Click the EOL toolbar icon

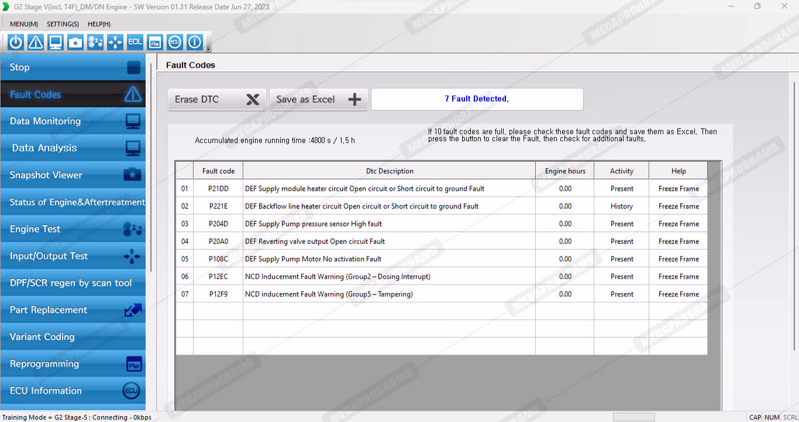(x=135, y=42)
